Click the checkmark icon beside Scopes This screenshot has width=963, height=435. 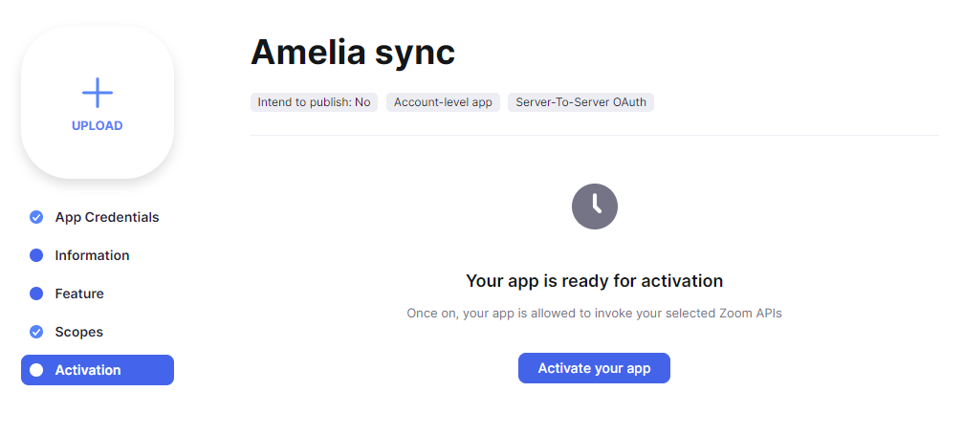coord(36,332)
